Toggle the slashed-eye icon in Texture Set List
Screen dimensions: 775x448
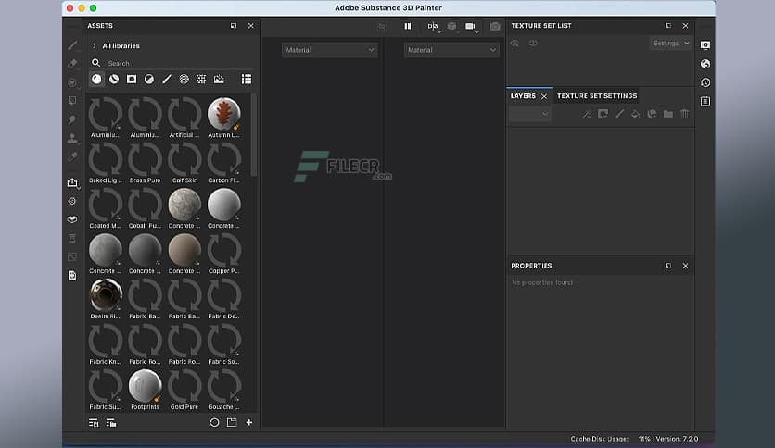point(515,44)
